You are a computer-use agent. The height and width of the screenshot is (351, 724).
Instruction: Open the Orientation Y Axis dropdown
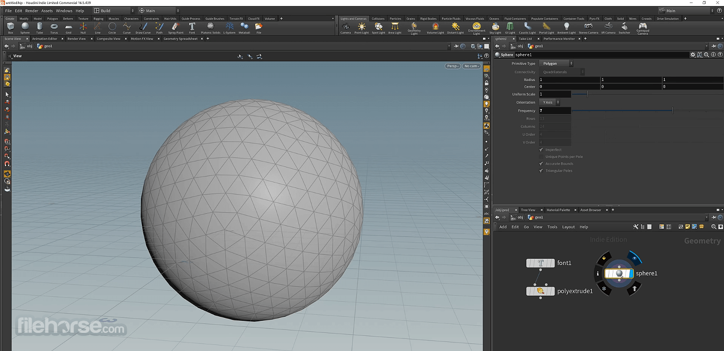tap(550, 102)
